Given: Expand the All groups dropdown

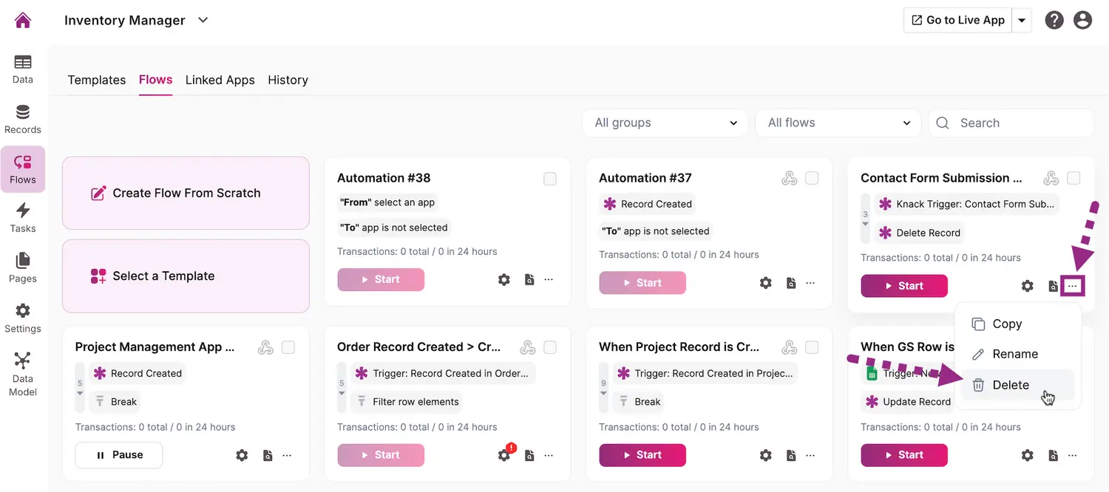Looking at the screenshot, I should coord(665,123).
